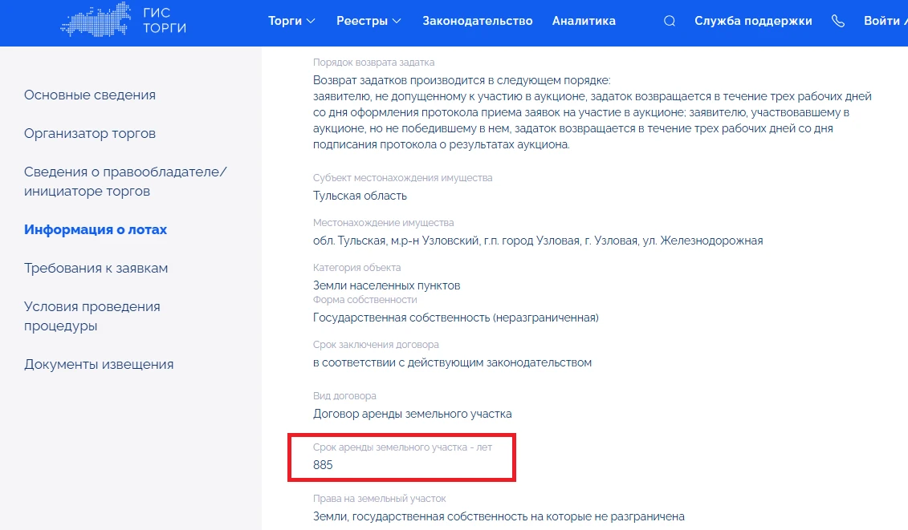Open Условия проведения процедуры section
The width and height of the screenshot is (908, 530).
coord(92,316)
